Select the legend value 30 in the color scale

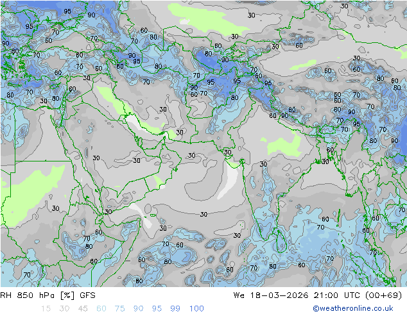pyautogui.click(x=64, y=308)
